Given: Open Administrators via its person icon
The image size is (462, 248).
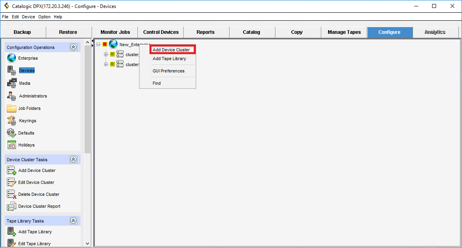Looking at the screenshot, I should [x=12, y=96].
